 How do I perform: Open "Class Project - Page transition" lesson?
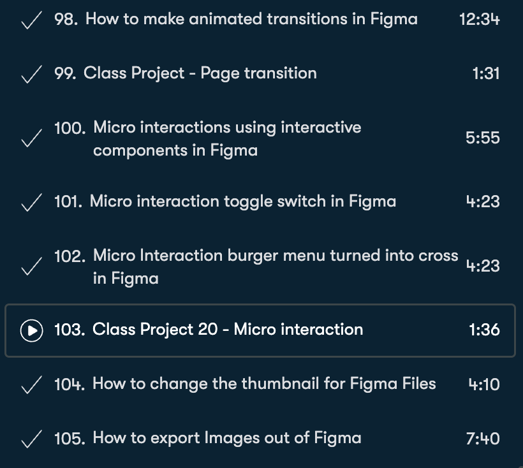pyautogui.click(x=200, y=73)
